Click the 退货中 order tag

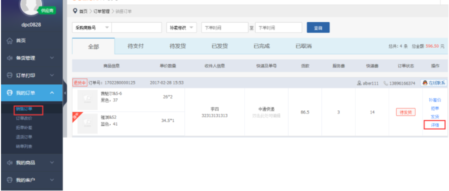coord(80,83)
